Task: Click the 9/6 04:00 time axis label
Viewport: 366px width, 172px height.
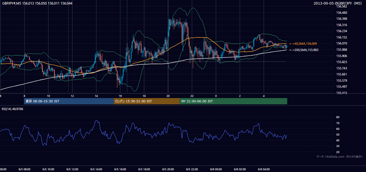Action: [264, 169]
